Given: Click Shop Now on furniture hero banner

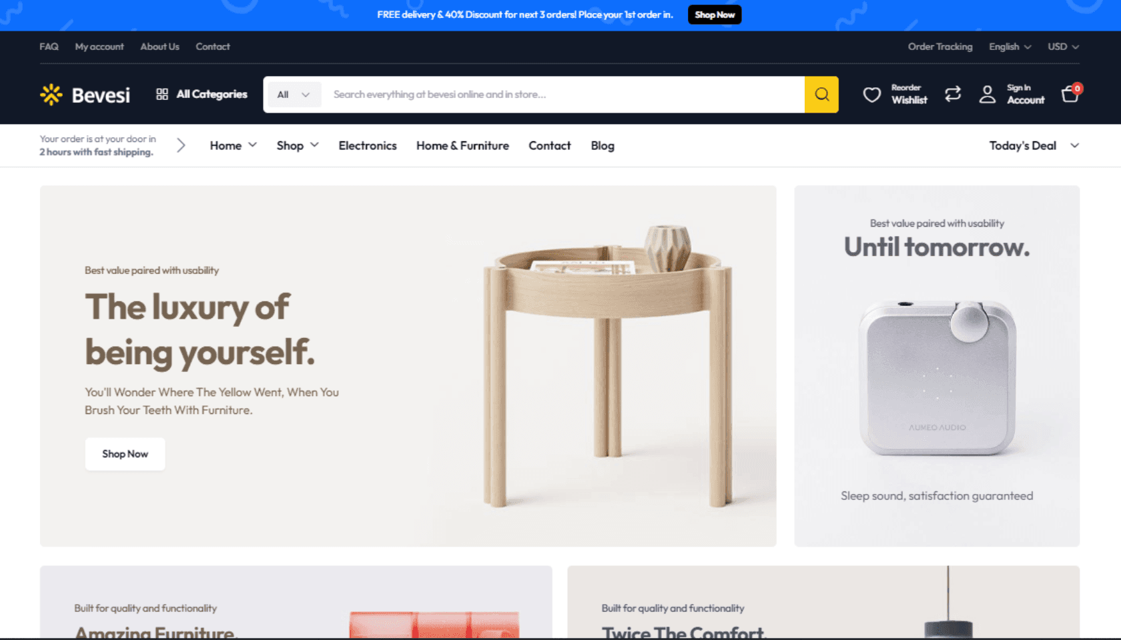Looking at the screenshot, I should (125, 454).
